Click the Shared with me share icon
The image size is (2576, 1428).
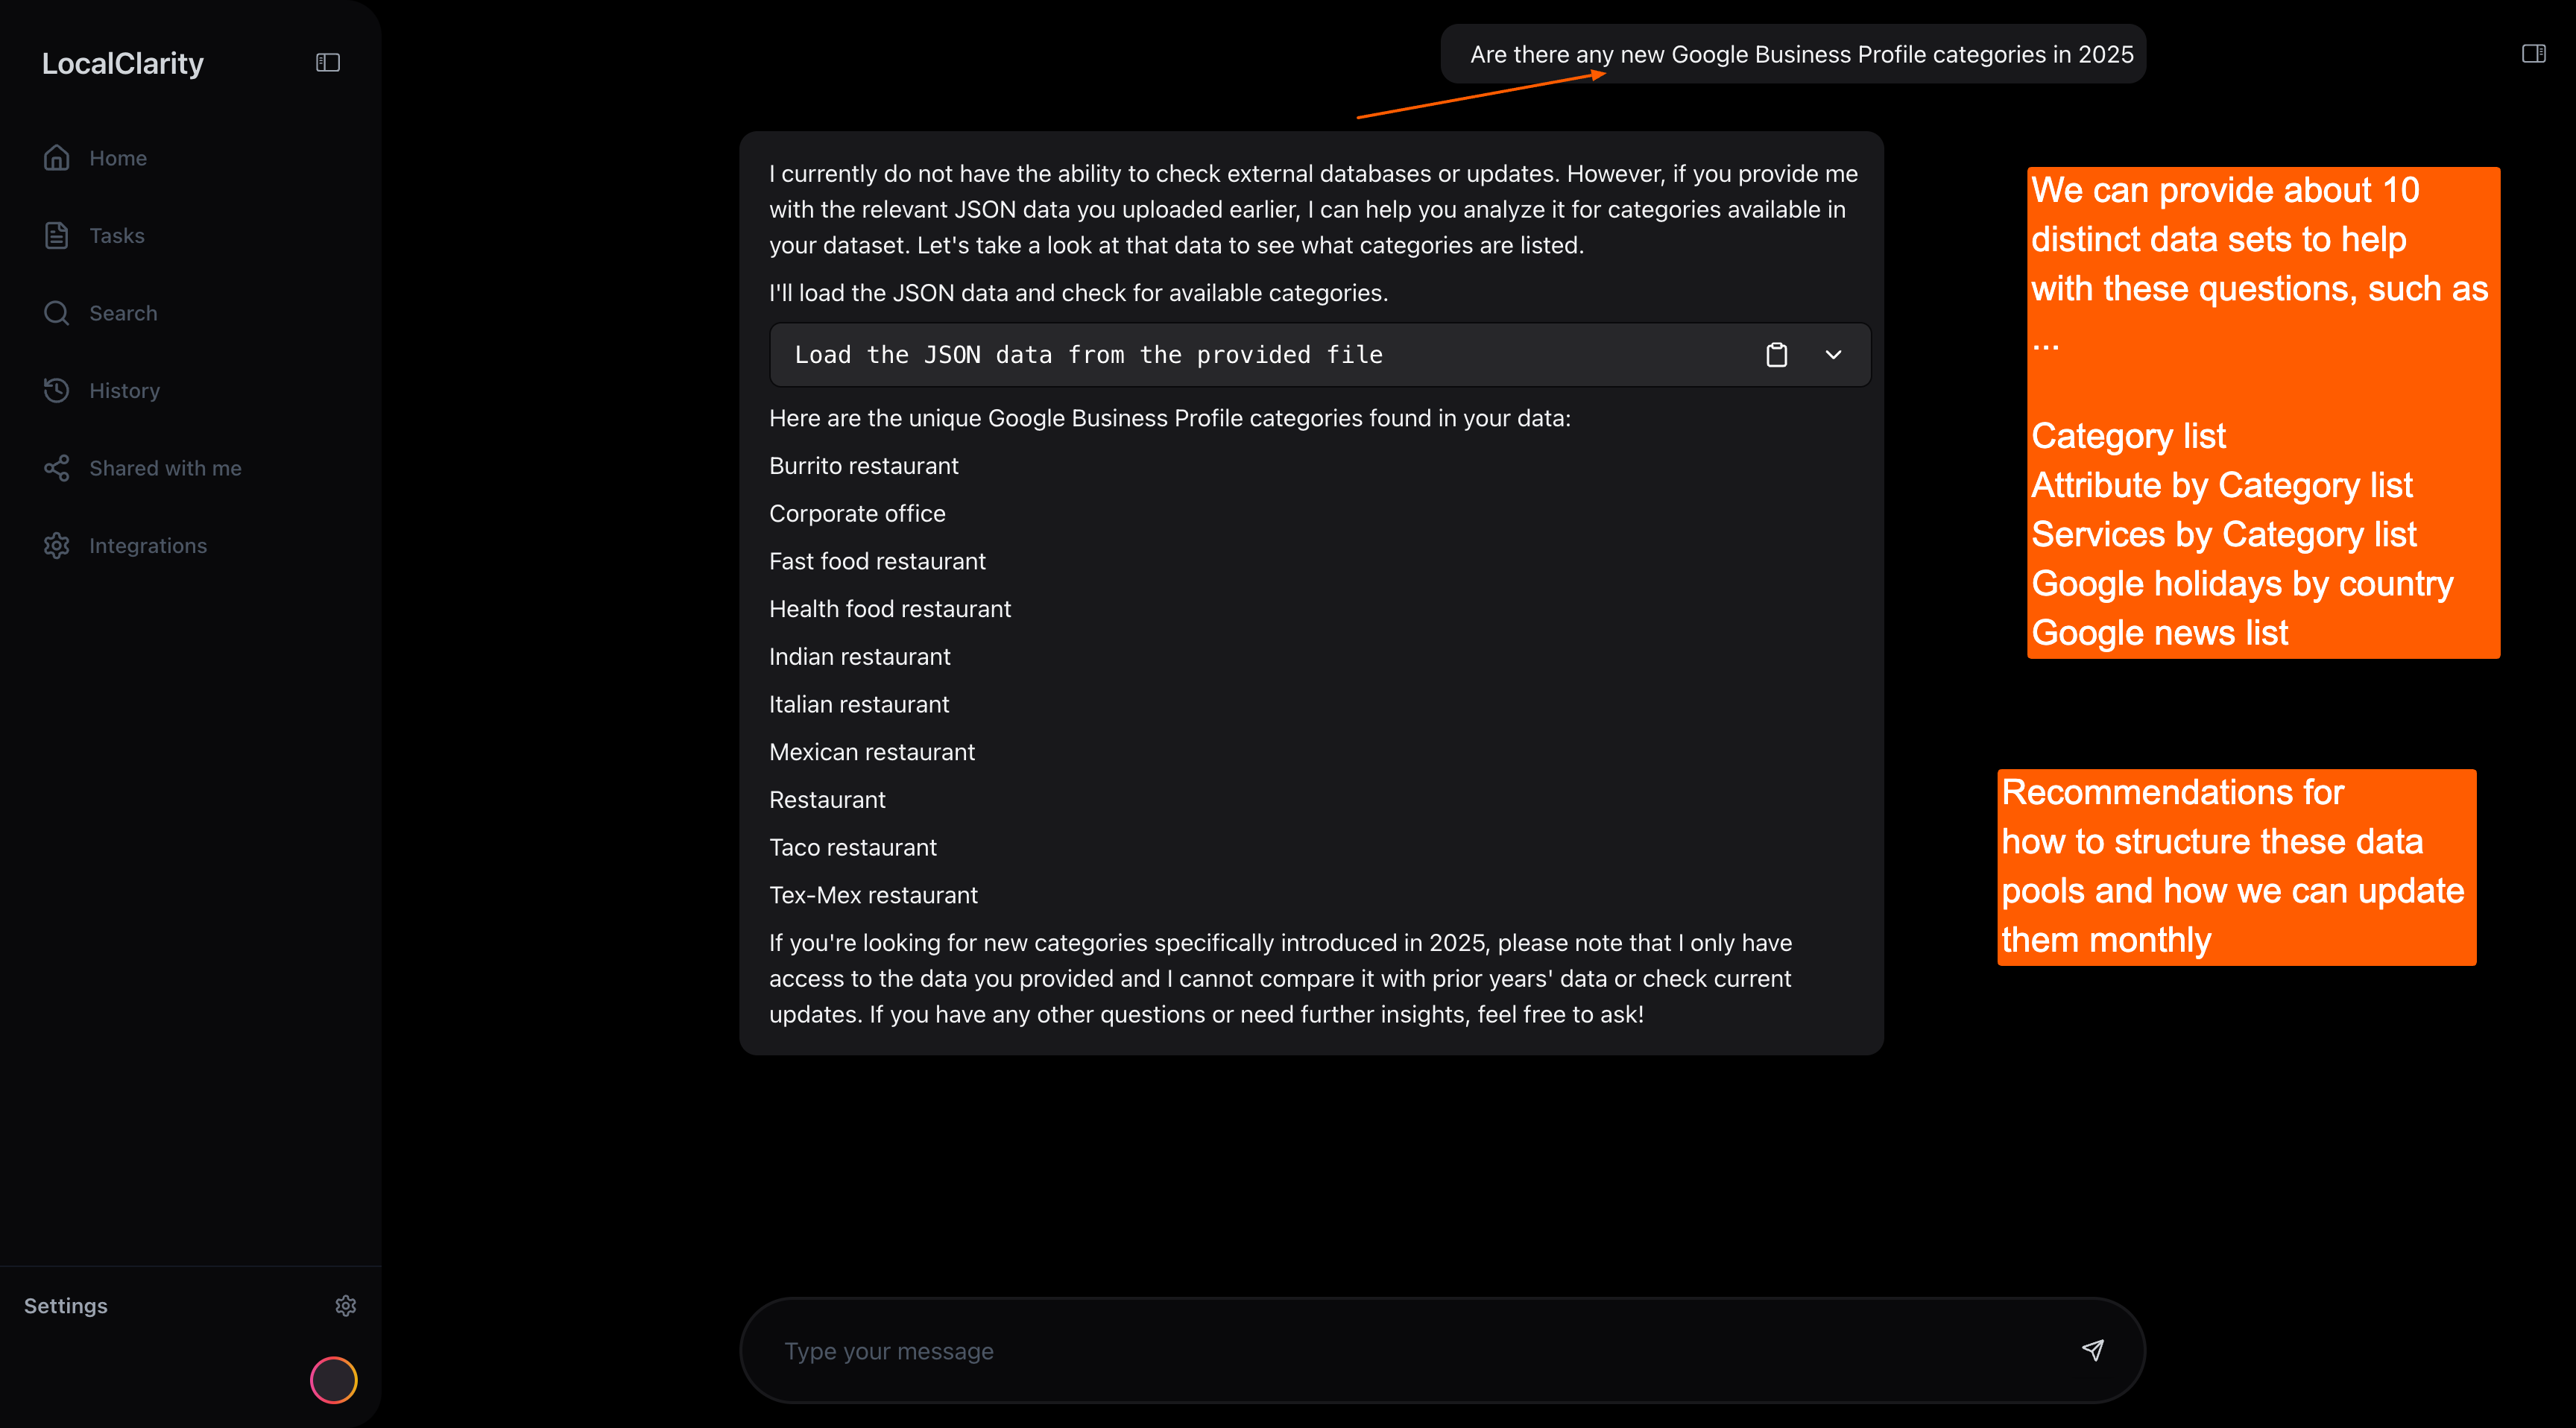[x=56, y=467]
